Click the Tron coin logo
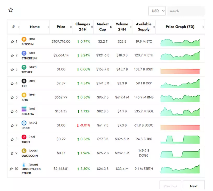The width and height of the screenshot is (213, 191). pyautogui.click(x=24, y=137)
